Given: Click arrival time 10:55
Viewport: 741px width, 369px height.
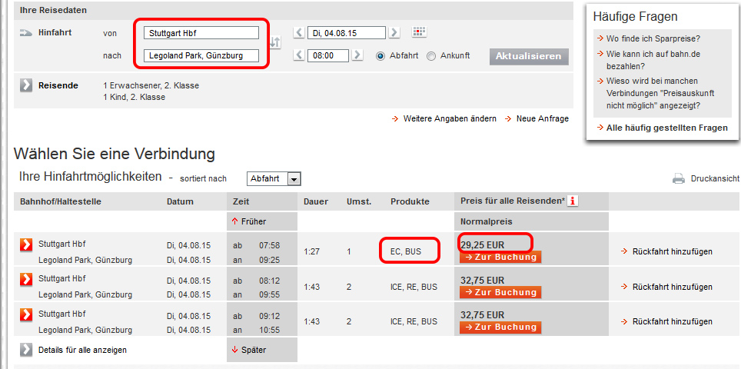Looking at the screenshot, I should click(x=269, y=330).
